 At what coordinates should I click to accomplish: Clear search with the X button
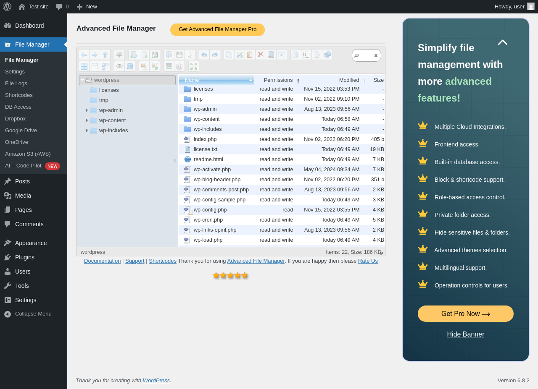click(376, 55)
